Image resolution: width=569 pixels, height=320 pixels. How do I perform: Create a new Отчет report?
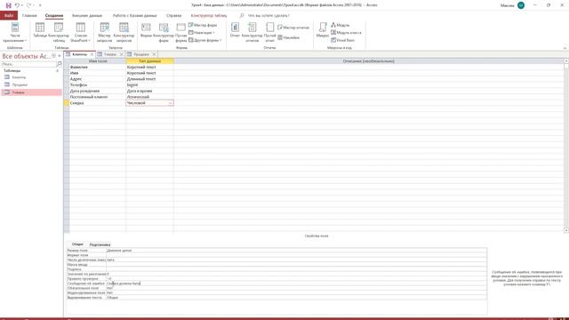pyautogui.click(x=235, y=30)
